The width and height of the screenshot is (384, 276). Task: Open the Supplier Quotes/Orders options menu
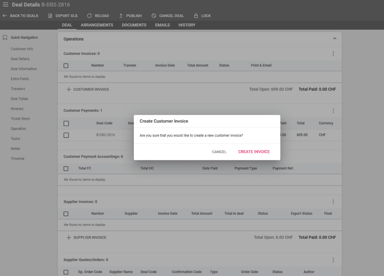pyautogui.click(x=333, y=259)
